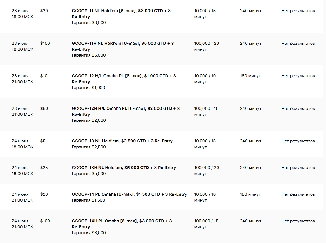Click 'Гарантия $1,000' under GCOOP-12
This screenshot has width=326, height=243.
click(89, 88)
